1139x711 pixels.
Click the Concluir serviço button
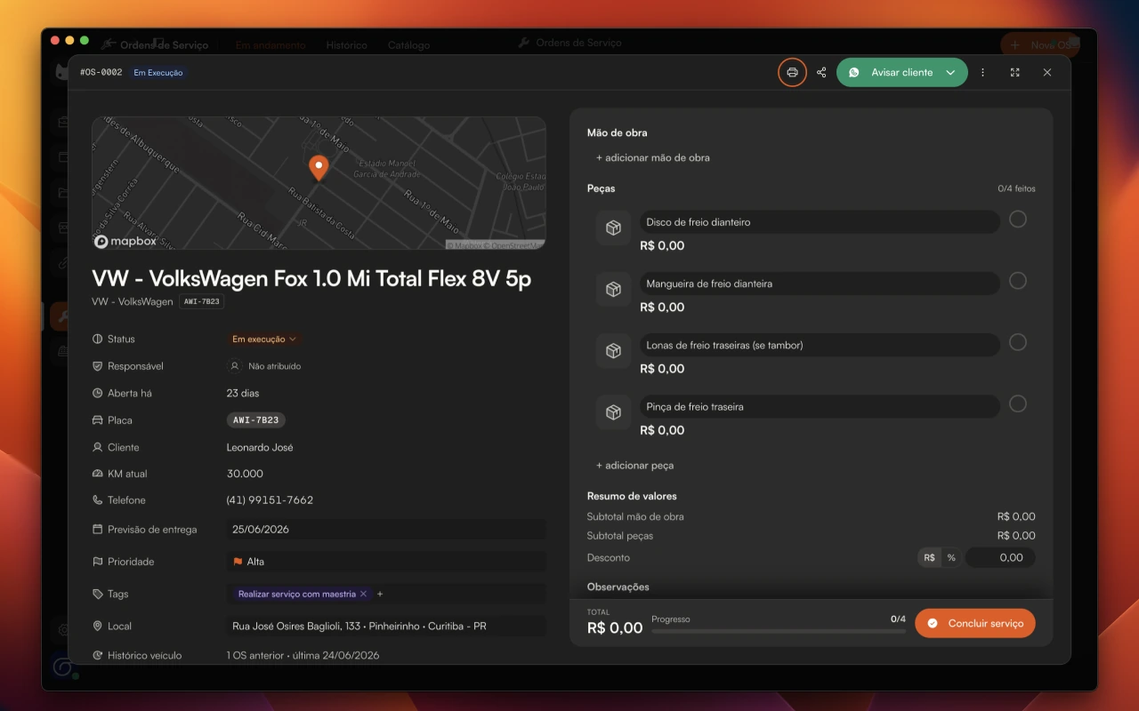coord(975,623)
